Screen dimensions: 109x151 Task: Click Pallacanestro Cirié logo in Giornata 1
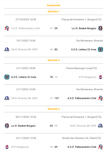[x=7, y=28]
